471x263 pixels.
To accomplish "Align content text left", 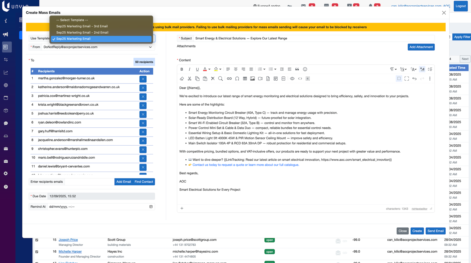I will click(x=228, y=69).
